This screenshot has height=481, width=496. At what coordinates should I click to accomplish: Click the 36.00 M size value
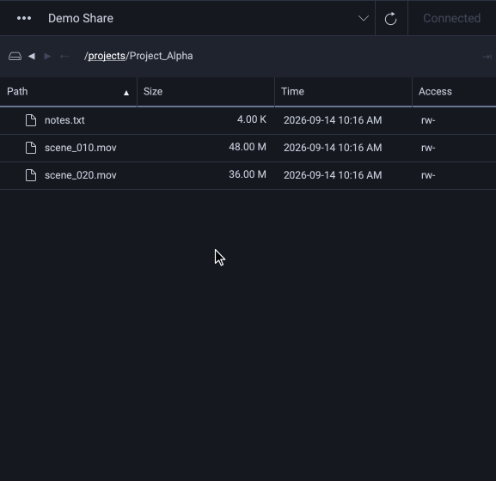point(248,174)
